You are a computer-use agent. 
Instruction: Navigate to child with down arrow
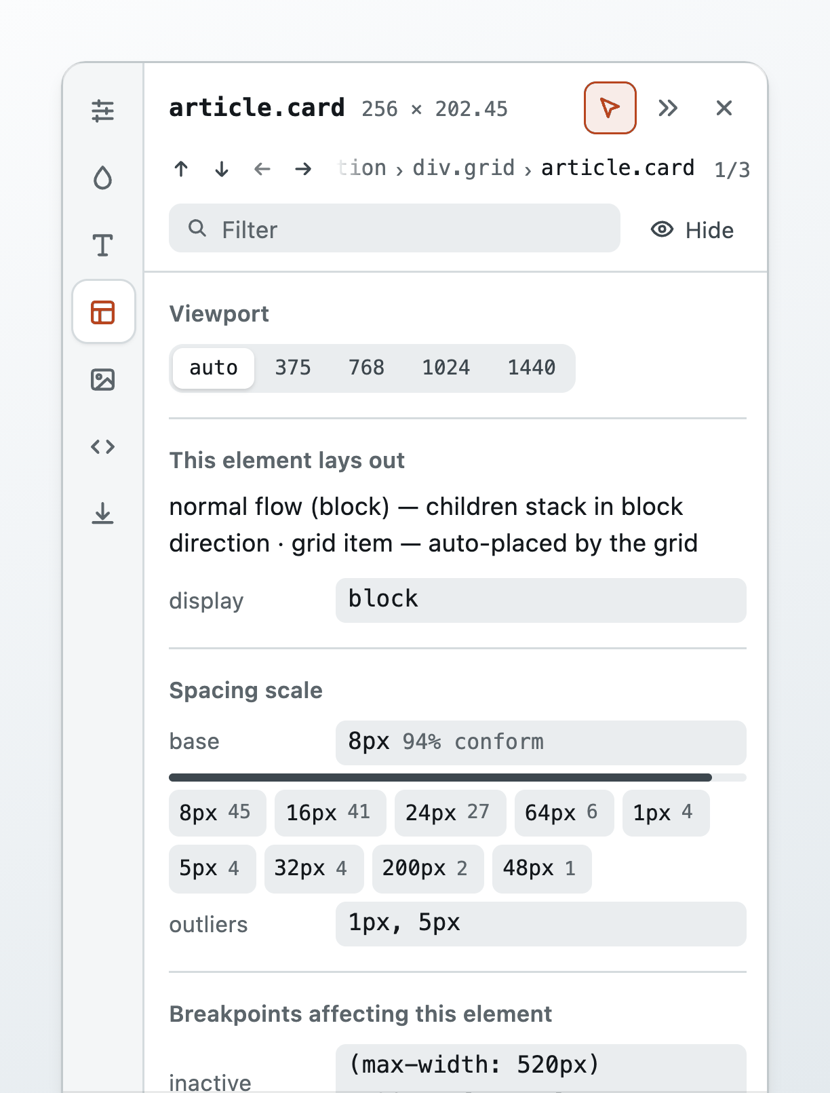pyautogui.click(x=222, y=168)
